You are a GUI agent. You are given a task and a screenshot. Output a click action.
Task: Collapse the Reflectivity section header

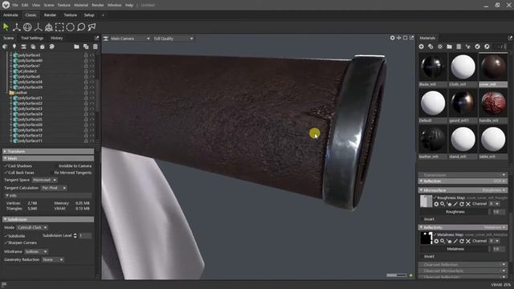click(463, 227)
